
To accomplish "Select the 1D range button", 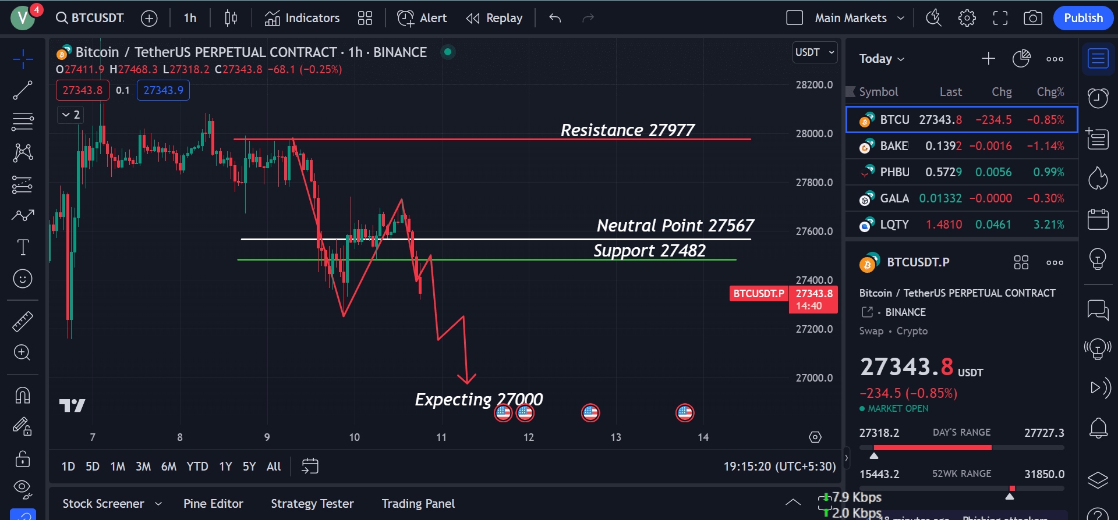I will 68,466.
